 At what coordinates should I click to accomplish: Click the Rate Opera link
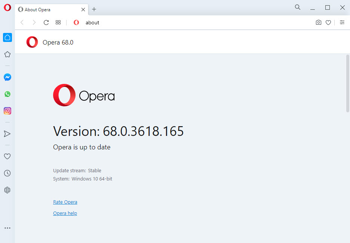[x=65, y=202]
